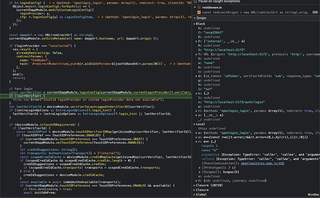The image size is (320, 198).
Task: Select the name: "s" property row
Action: tap(209, 150)
